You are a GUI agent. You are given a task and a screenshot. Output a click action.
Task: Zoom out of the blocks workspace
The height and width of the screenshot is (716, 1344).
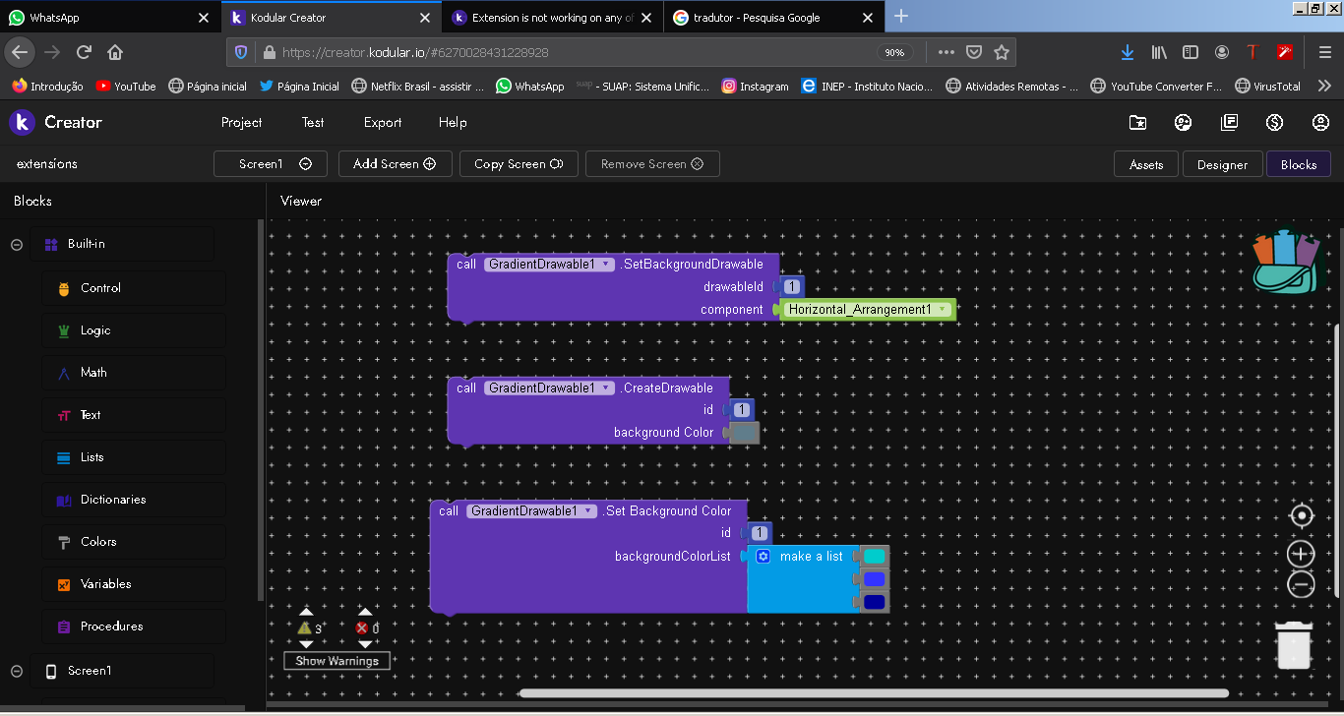point(1301,585)
